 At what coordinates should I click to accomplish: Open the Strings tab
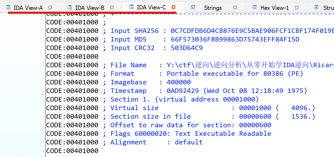(213, 8)
